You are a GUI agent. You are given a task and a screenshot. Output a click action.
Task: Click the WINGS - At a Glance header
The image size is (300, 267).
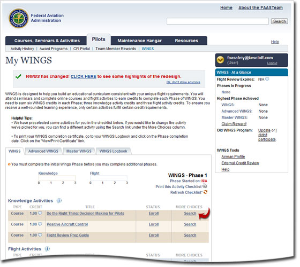[251, 72]
